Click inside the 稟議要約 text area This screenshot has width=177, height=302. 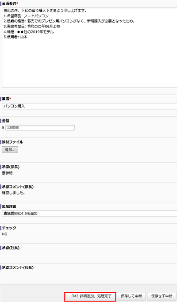(x=89, y=48)
